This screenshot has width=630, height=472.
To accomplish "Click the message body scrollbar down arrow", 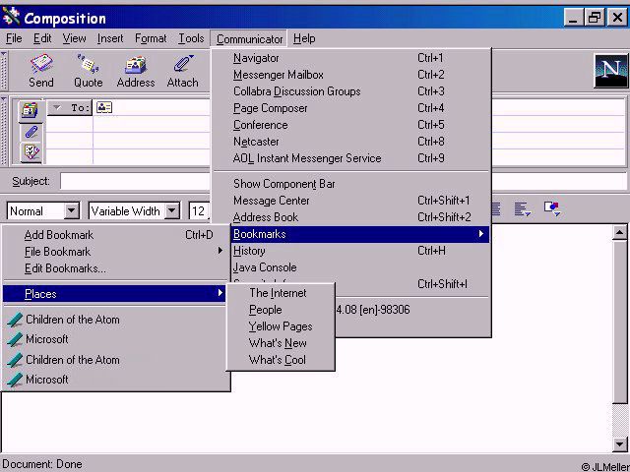I will (619, 444).
